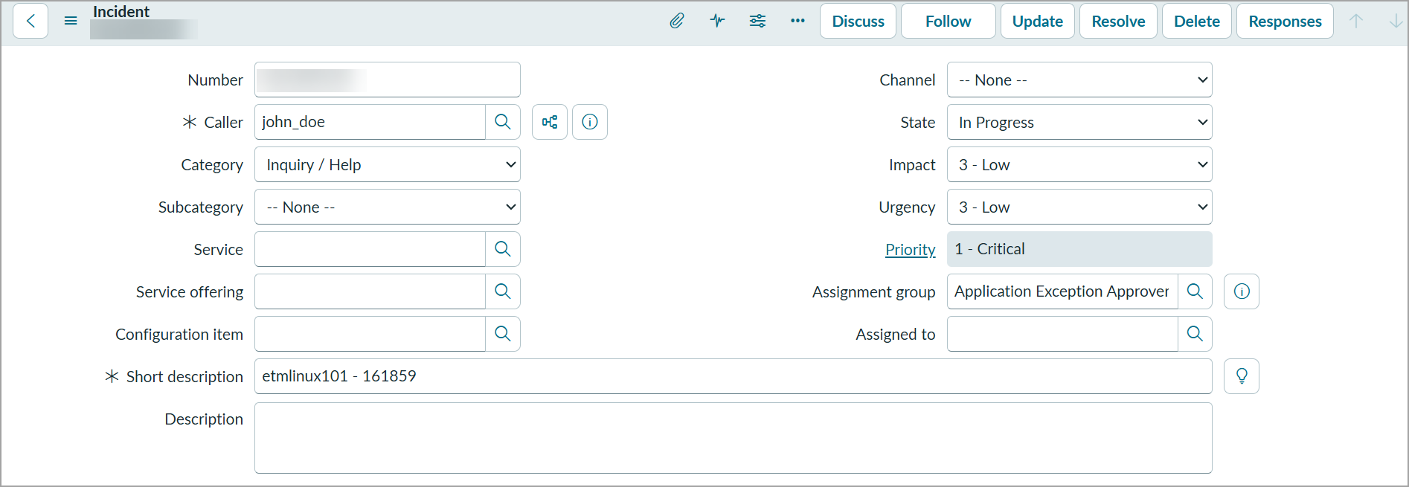This screenshot has height=487, width=1409.
Task: Open the Priority label link
Action: point(911,250)
